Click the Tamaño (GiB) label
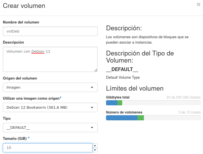This screenshot has width=203, height=154. click(15, 139)
